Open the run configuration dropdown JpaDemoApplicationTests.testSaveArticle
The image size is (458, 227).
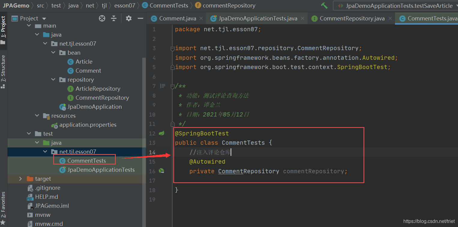pos(396,6)
